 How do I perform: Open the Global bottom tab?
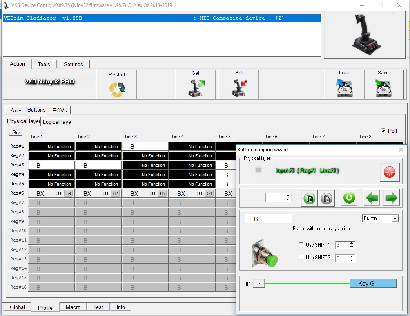(x=17, y=307)
